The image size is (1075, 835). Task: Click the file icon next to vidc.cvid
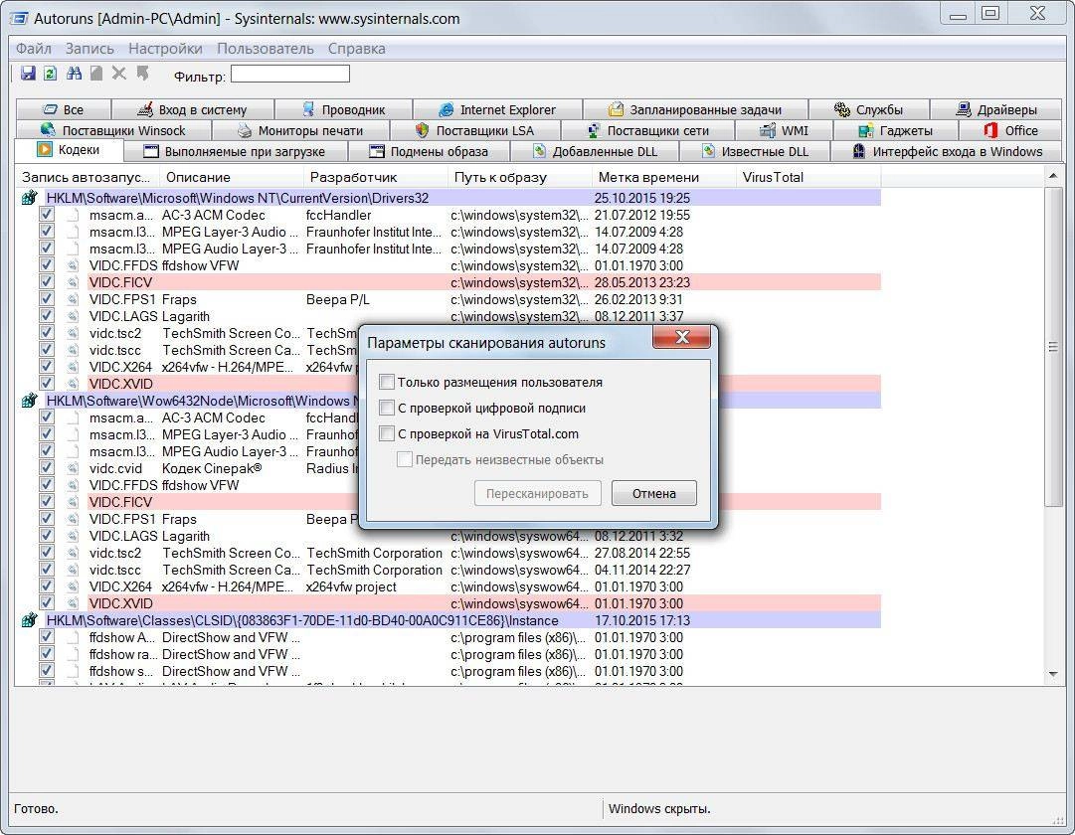coord(73,469)
